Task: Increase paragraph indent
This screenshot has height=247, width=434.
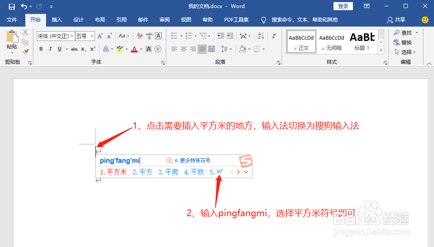Action: coord(230,36)
